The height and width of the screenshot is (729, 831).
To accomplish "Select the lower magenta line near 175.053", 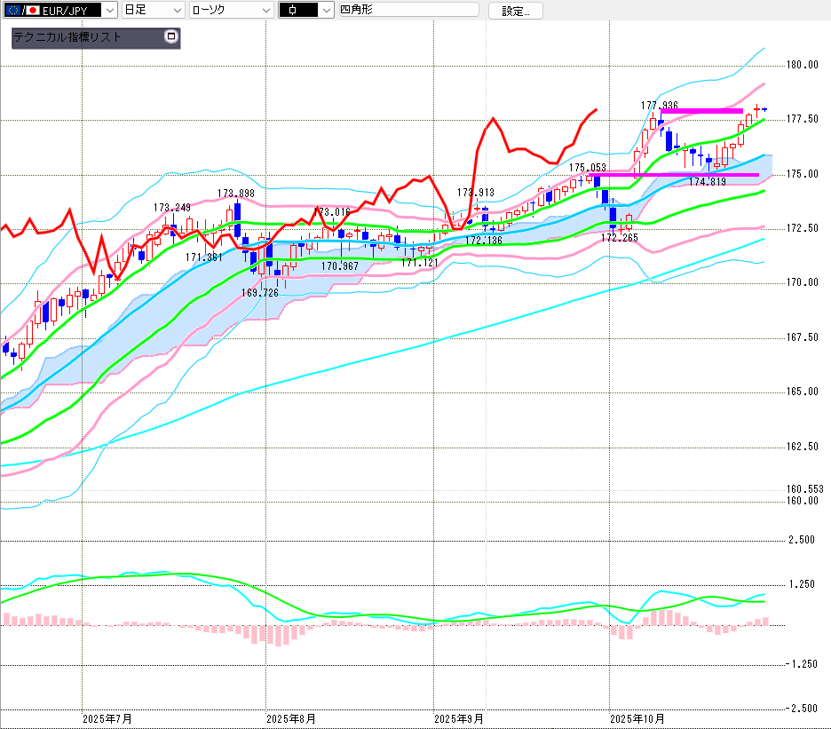I will (x=675, y=175).
